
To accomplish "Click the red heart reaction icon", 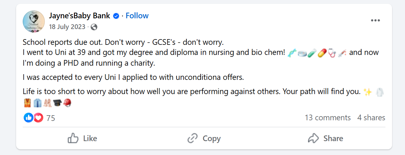I will tap(38, 118).
